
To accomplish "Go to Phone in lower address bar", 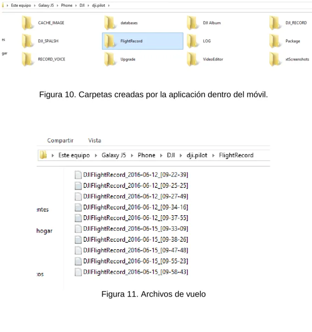I will click(x=146, y=155).
